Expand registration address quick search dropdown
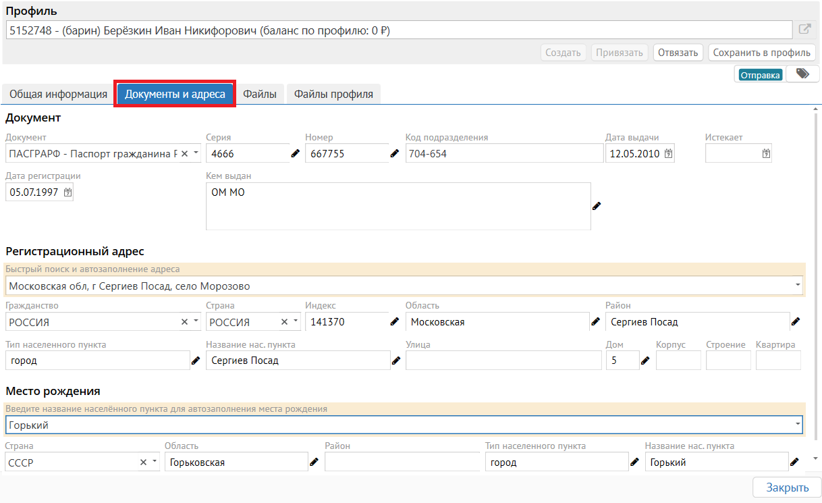Viewport: 822px width, 503px height. (x=798, y=286)
